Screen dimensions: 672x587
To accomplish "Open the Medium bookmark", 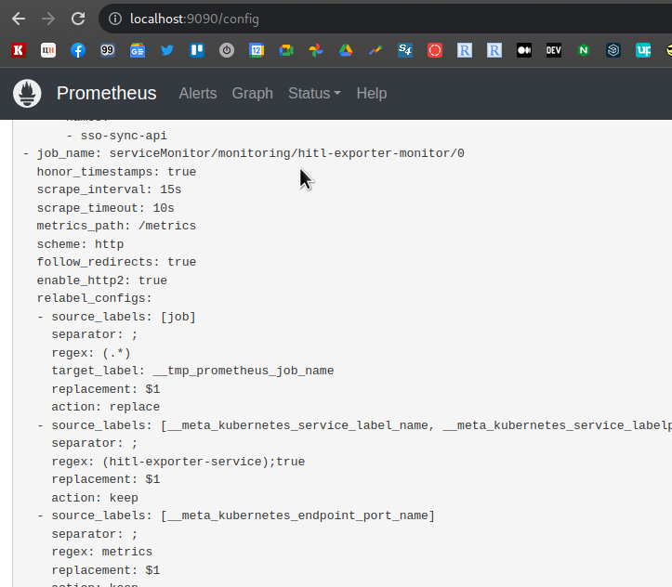I will click(x=524, y=50).
